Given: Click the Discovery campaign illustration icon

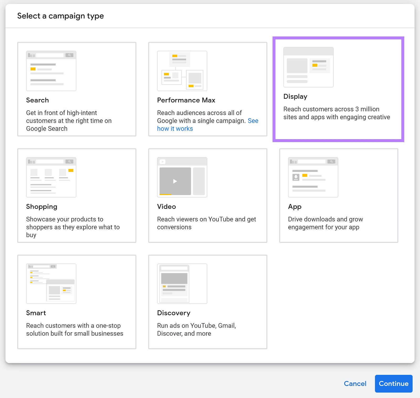Looking at the screenshot, I should (182, 284).
